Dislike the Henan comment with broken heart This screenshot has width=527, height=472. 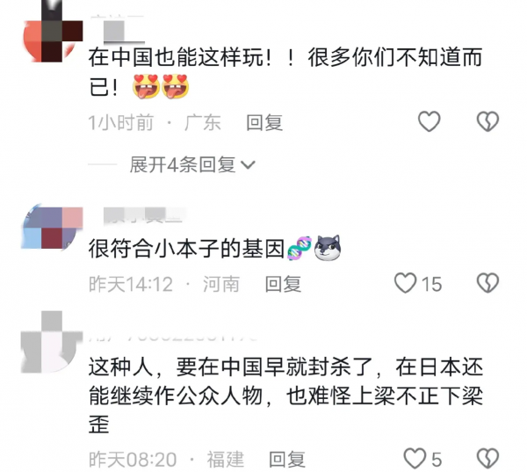(487, 283)
